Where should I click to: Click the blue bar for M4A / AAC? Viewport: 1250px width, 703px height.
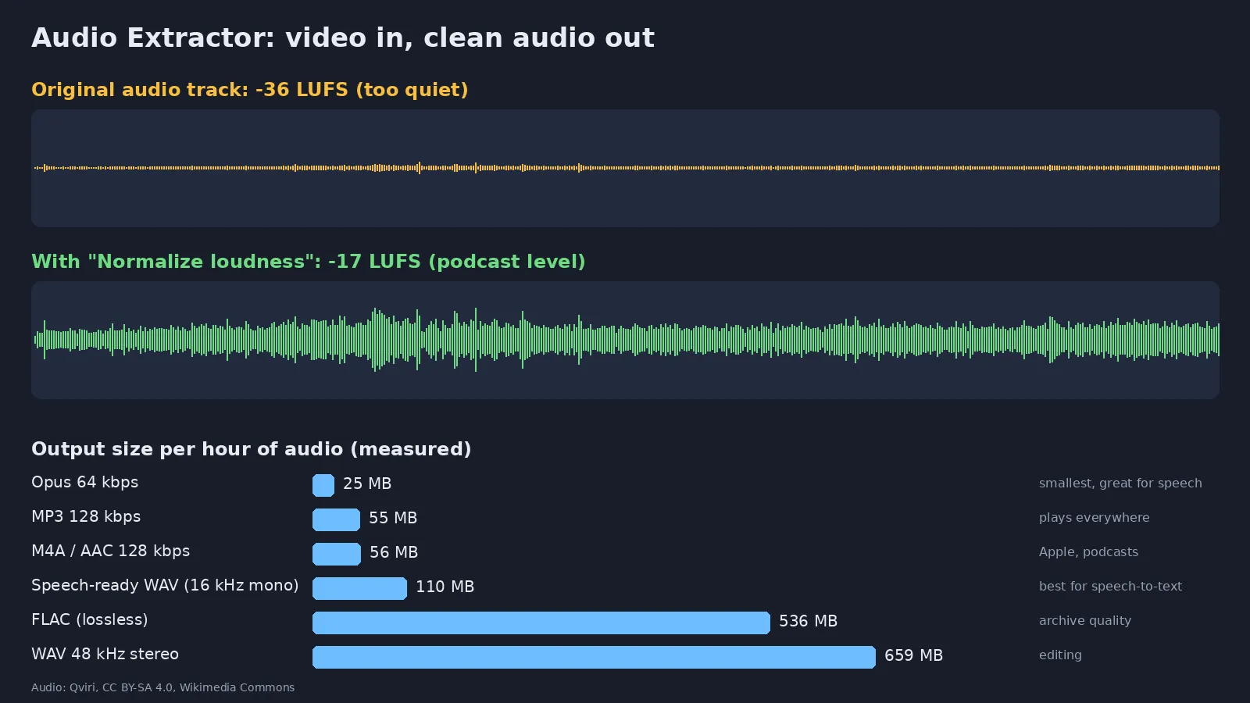(x=337, y=554)
